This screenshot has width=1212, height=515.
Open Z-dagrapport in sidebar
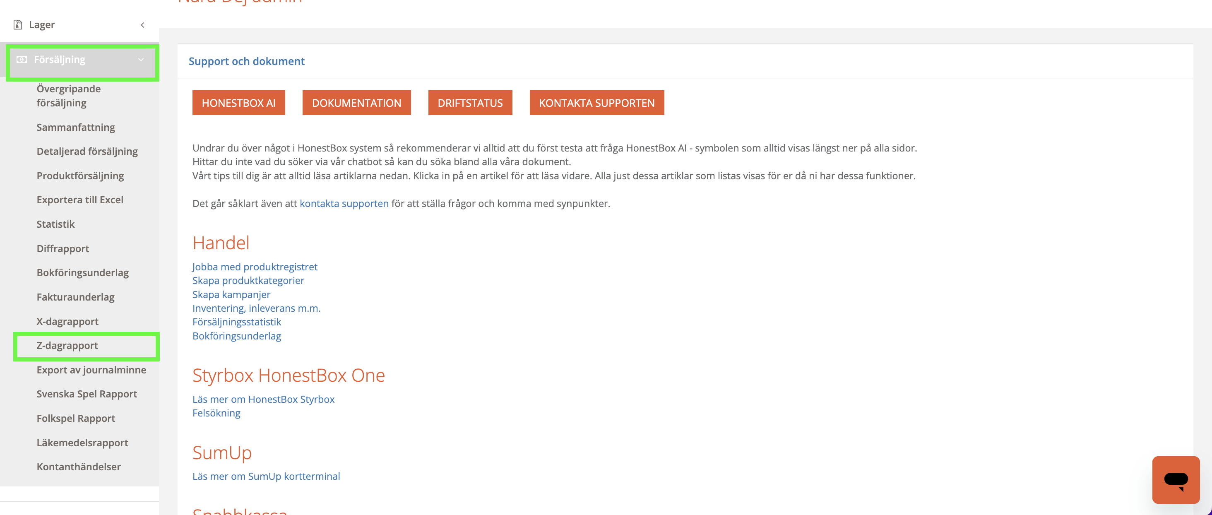coord(67,346)
